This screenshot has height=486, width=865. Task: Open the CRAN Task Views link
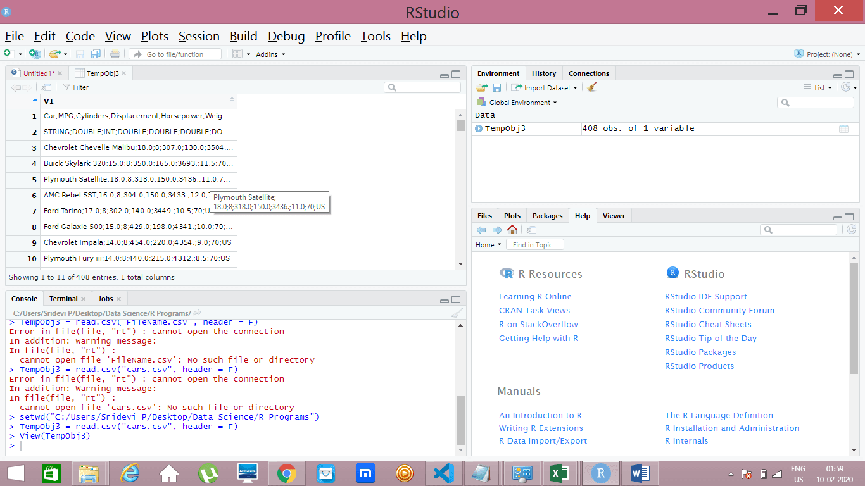(x=534, y=310)
